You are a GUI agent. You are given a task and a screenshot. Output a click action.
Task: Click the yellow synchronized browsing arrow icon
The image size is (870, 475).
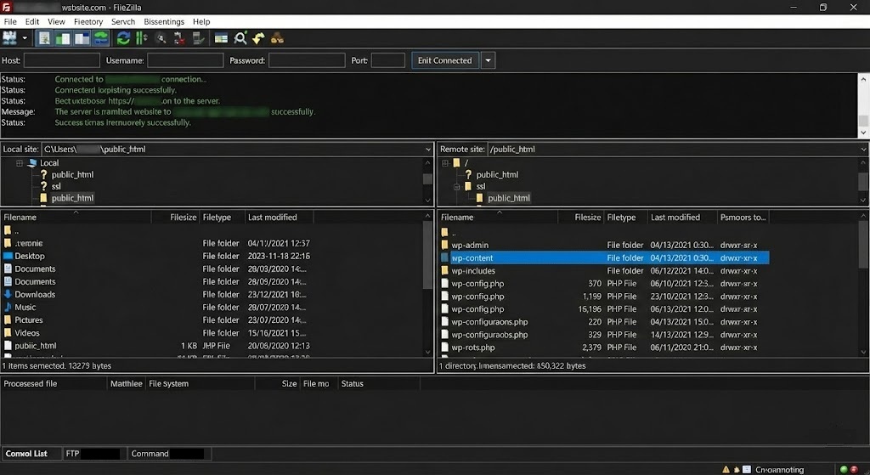(x=258, y=37)
